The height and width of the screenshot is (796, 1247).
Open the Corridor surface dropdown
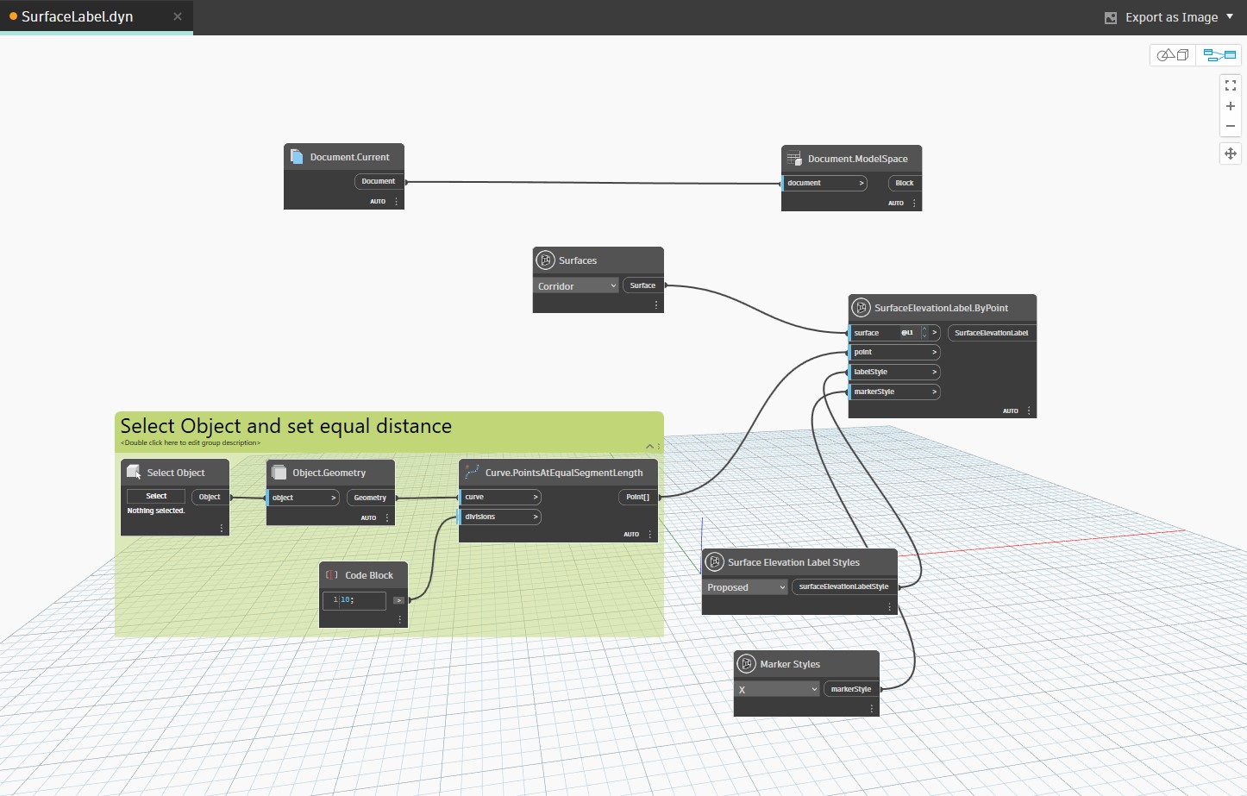pos(576,285)
